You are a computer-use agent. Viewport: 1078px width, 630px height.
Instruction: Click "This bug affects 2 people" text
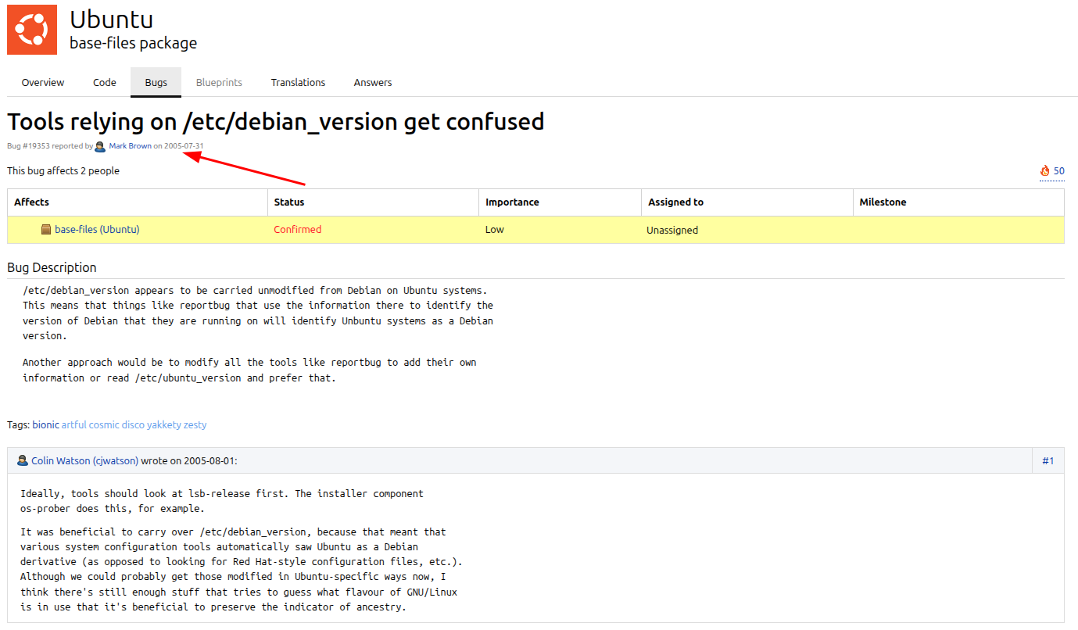point(63,170)
